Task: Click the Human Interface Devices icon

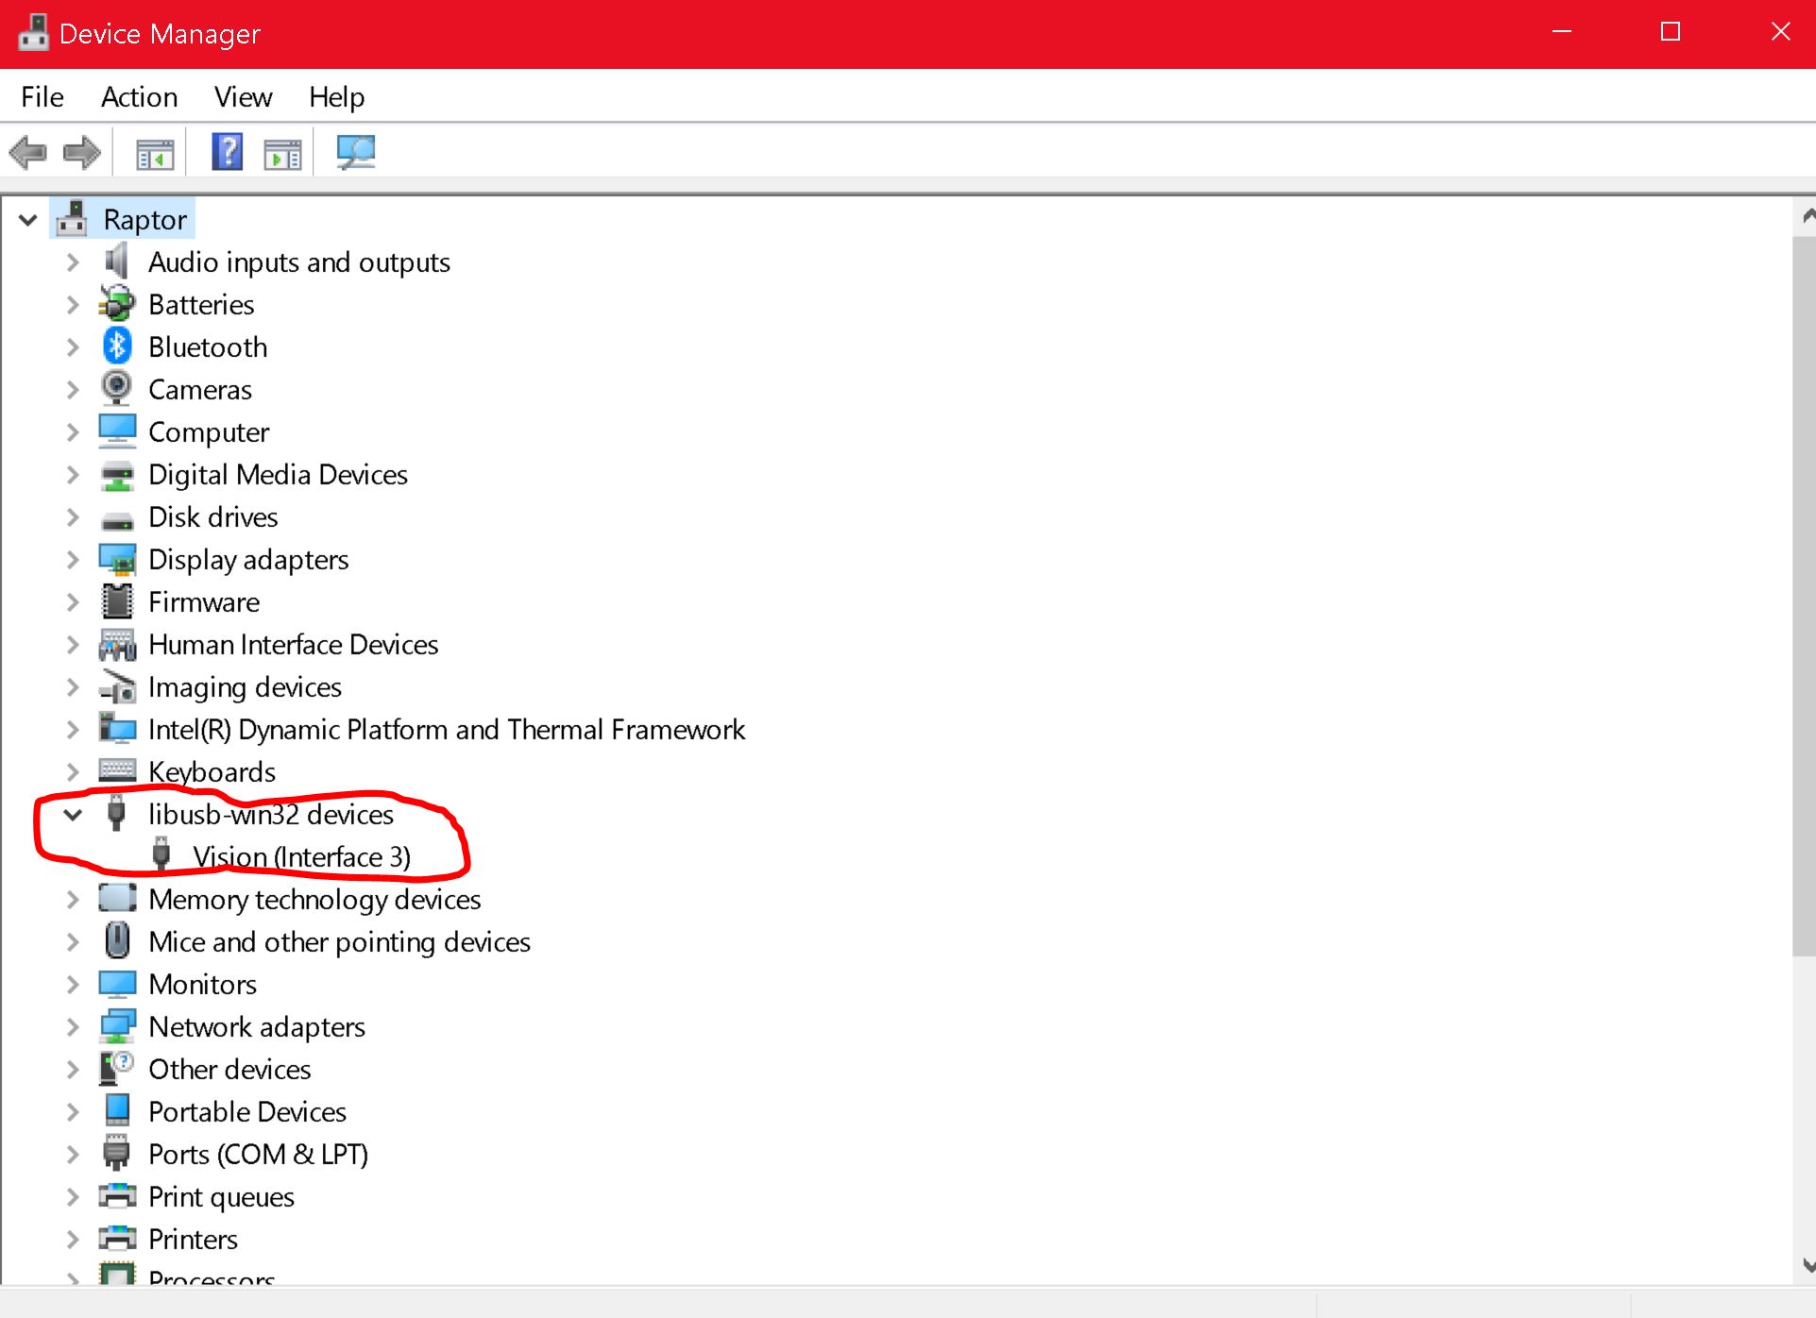Action: 117,645
